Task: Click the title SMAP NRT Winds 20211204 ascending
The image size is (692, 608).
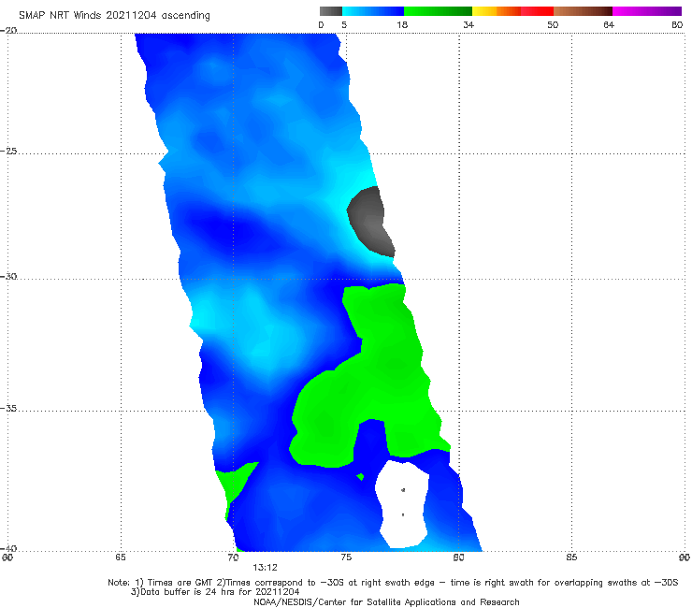Action: [114, 16]
